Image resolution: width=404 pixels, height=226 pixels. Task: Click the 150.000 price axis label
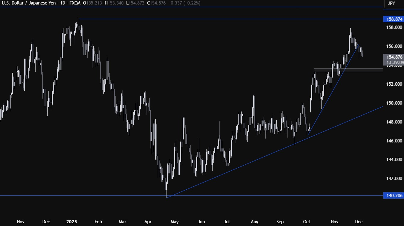394,103
